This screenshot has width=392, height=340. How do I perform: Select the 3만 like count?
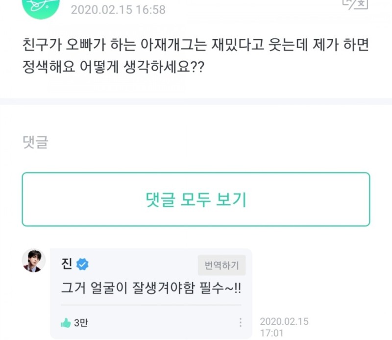[81, 323]
